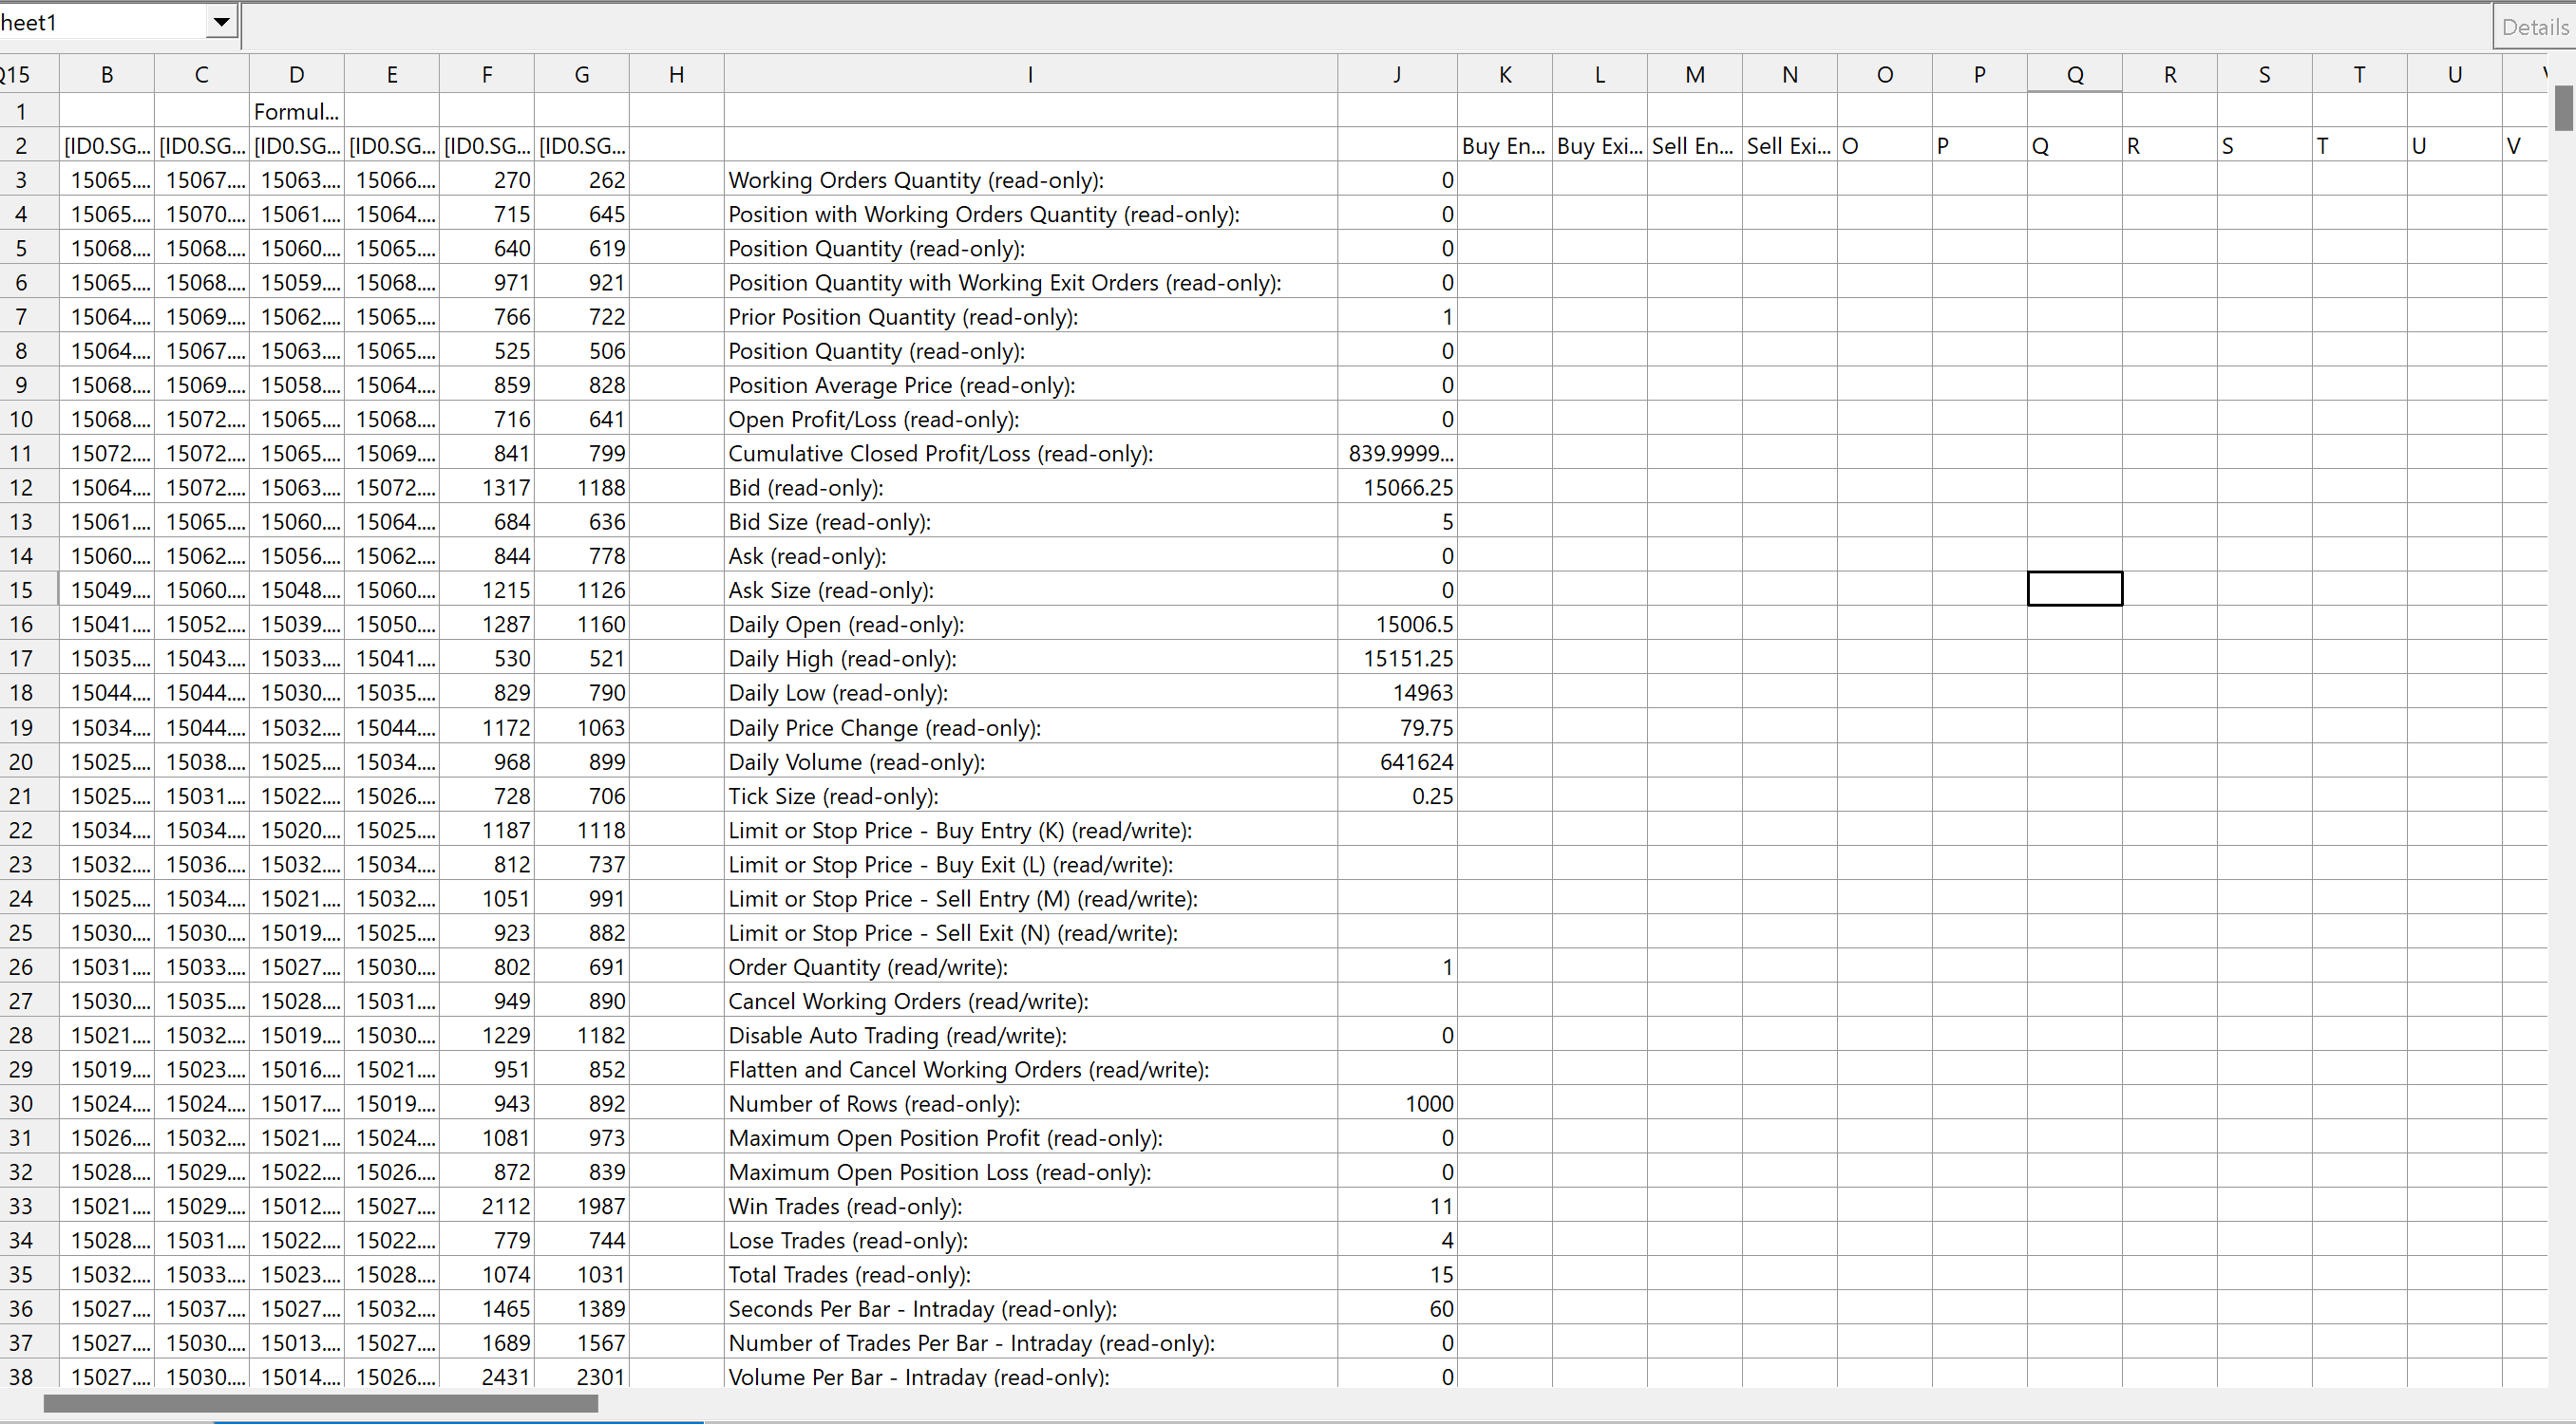Click the Sell Exit header cell in column N
This screenshot has height=1424, width=2576.
(1789, 146)
